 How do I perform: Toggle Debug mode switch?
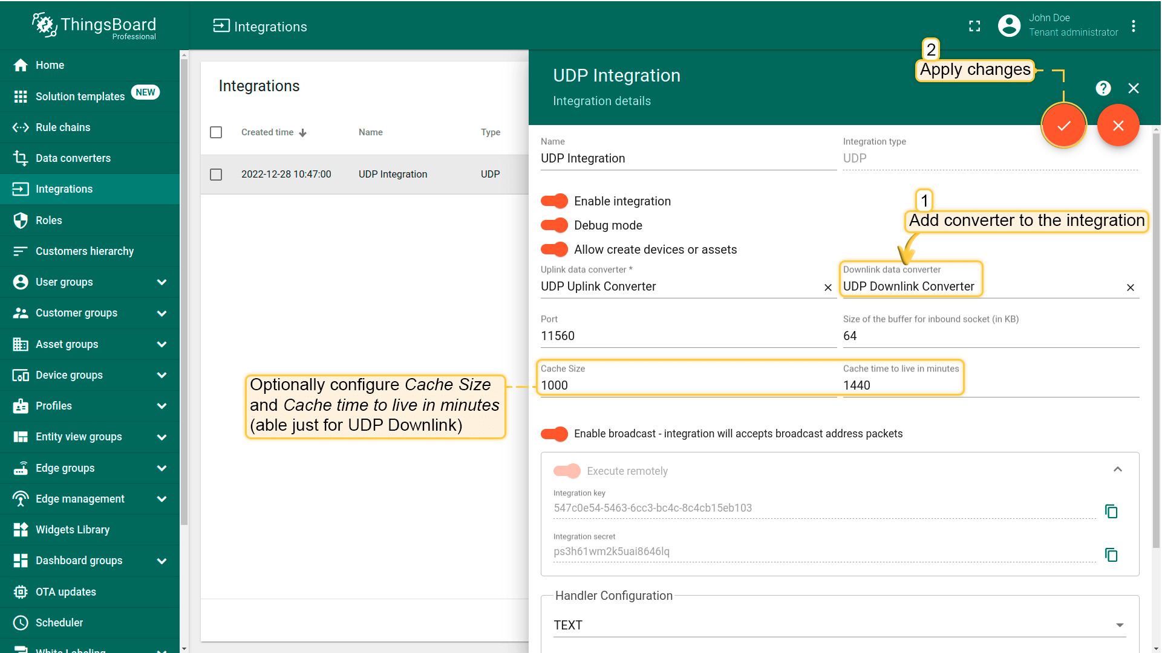pyautogui.click(x=554, y=225)
